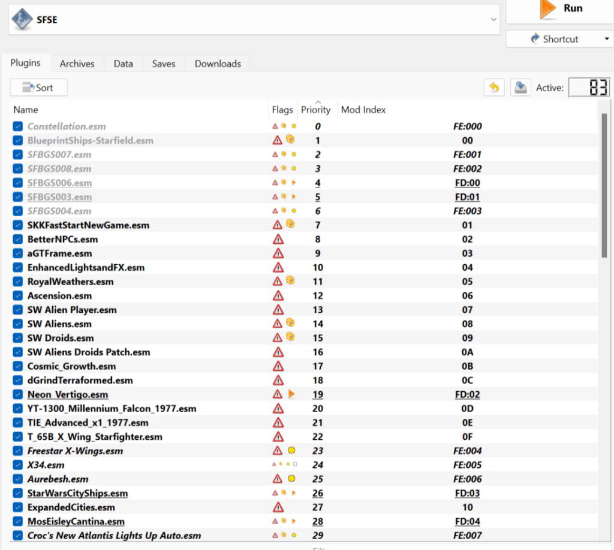Expand the Shortcut dropdown arrow
Screen dimensions: 614x550
click(x=606, y=39)
